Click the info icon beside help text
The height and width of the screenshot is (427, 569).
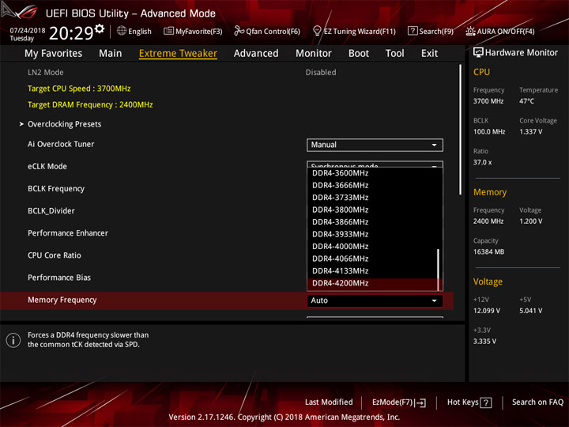[13, 340]
